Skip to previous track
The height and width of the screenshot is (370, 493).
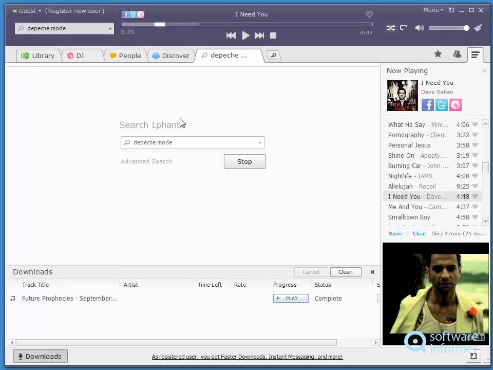[231, 35]
